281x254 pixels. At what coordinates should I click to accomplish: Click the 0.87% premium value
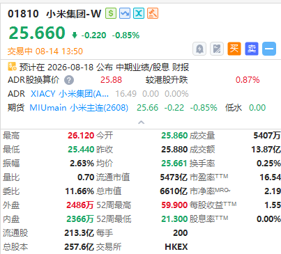pyautogui.click(x=248, y=80)
